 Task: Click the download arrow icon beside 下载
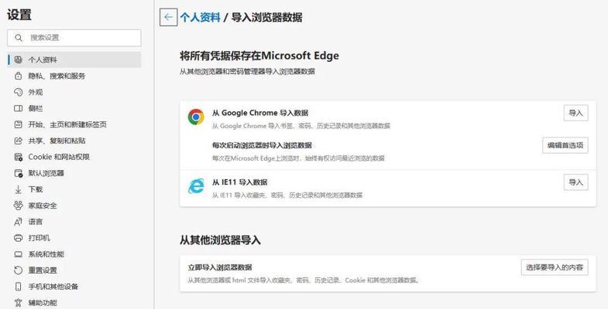[x=19, y=189]
